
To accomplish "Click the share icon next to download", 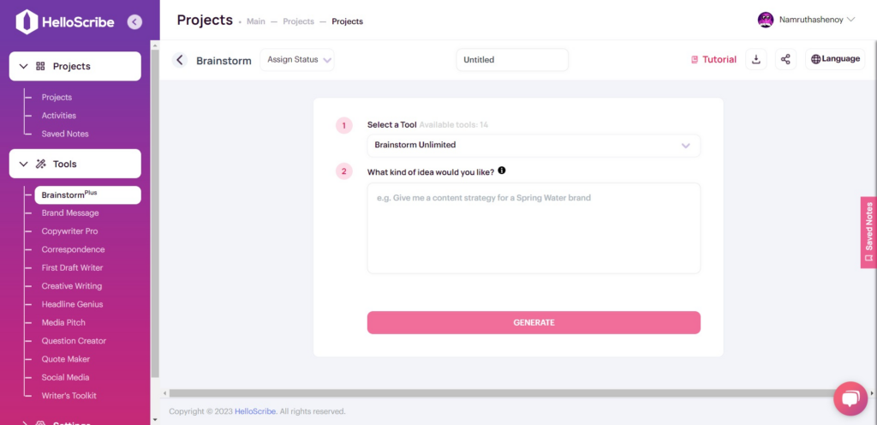I will pyautogui.click(x=786, y=59).
